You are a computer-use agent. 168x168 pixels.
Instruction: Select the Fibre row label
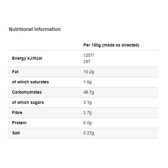17,112
